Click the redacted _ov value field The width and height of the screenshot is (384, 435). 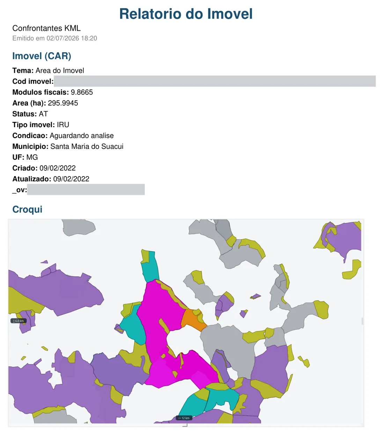(86, 189)
